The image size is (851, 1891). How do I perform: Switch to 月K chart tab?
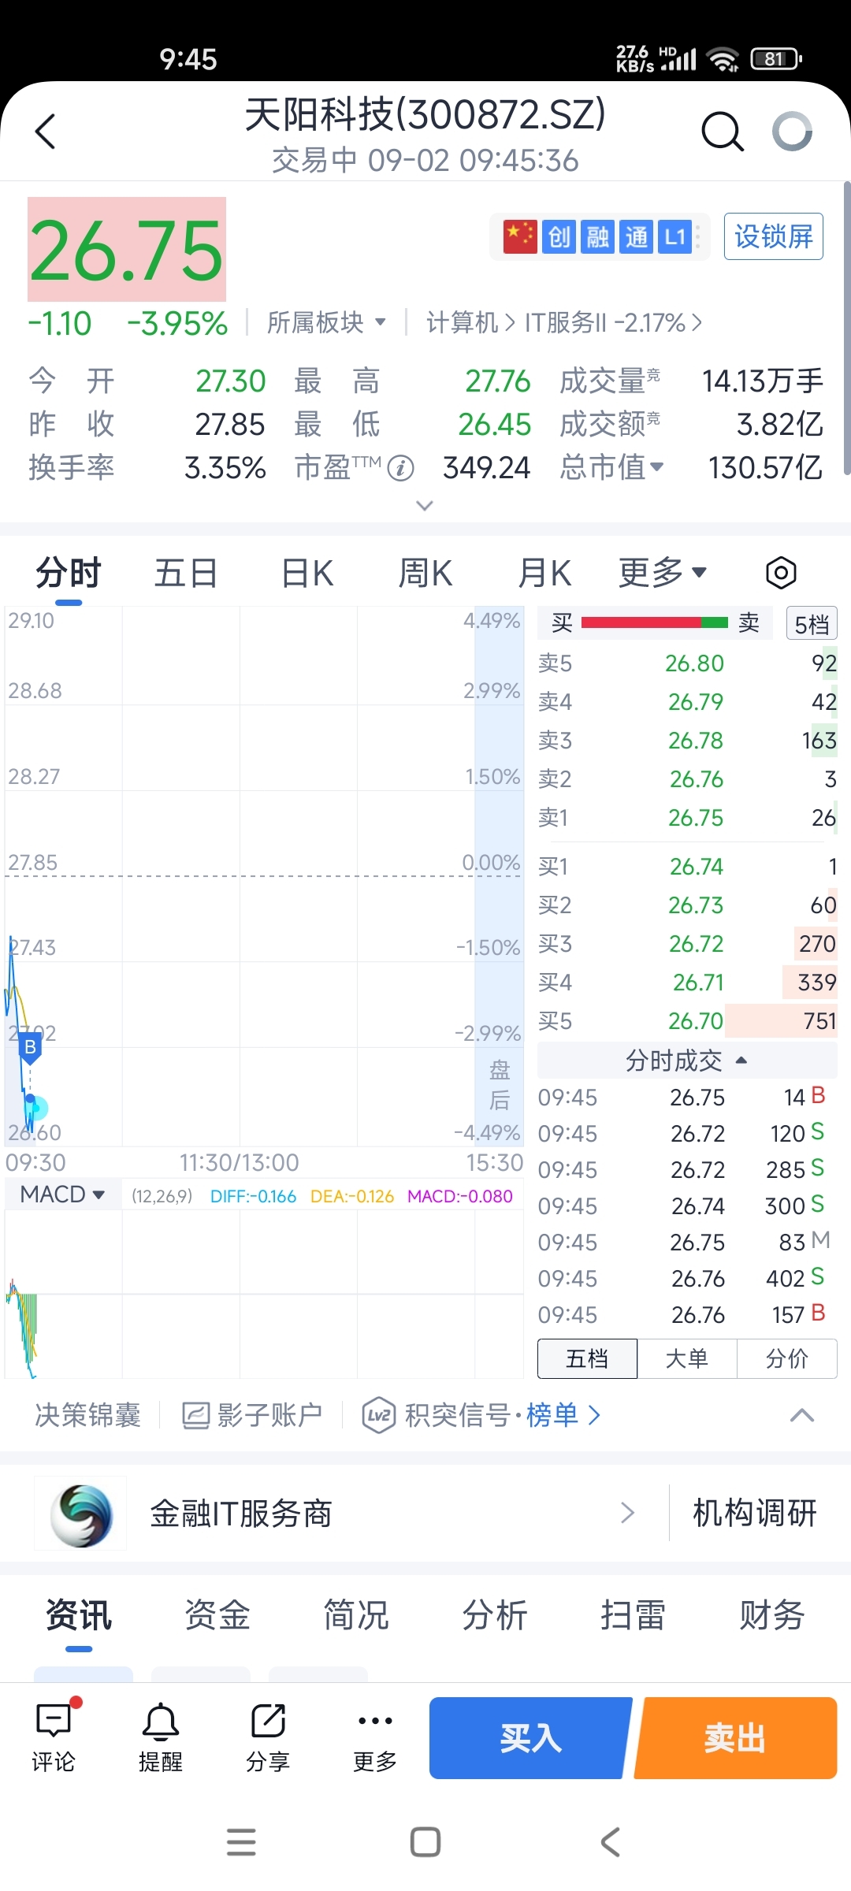pos(544,573)
